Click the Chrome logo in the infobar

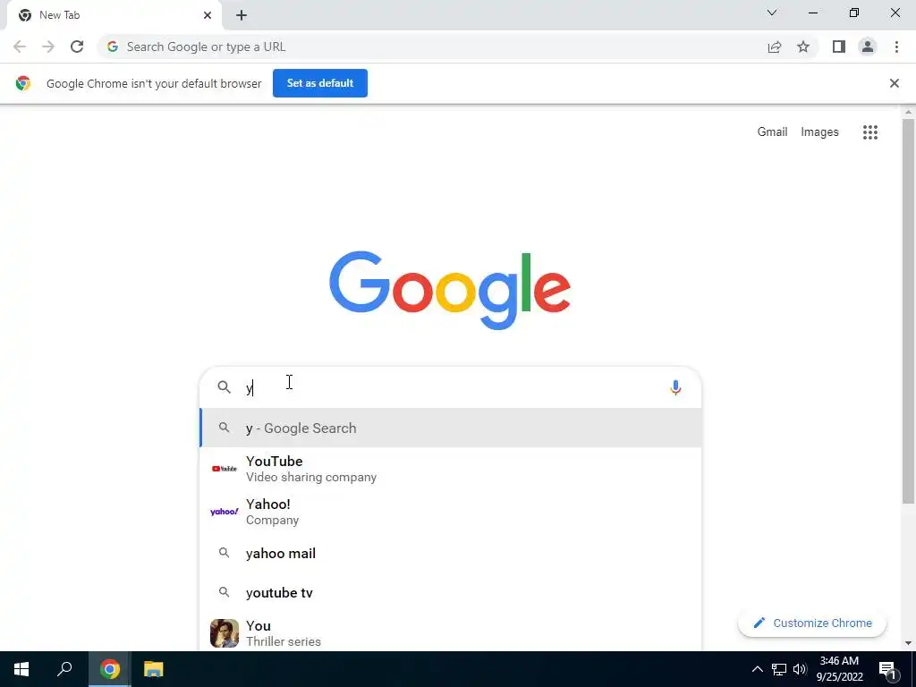[x=22, y=83]
